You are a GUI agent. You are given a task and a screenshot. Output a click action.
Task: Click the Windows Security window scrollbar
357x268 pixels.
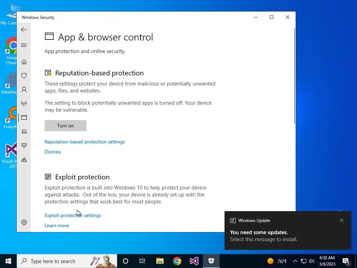[x=295, y=76]
